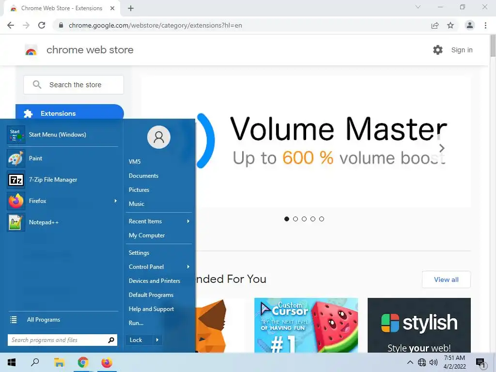This screenshot has width=496, height=372.
Task: Select the fifth carousel dot
Action: pyautogui.click(x=322, y=219)
